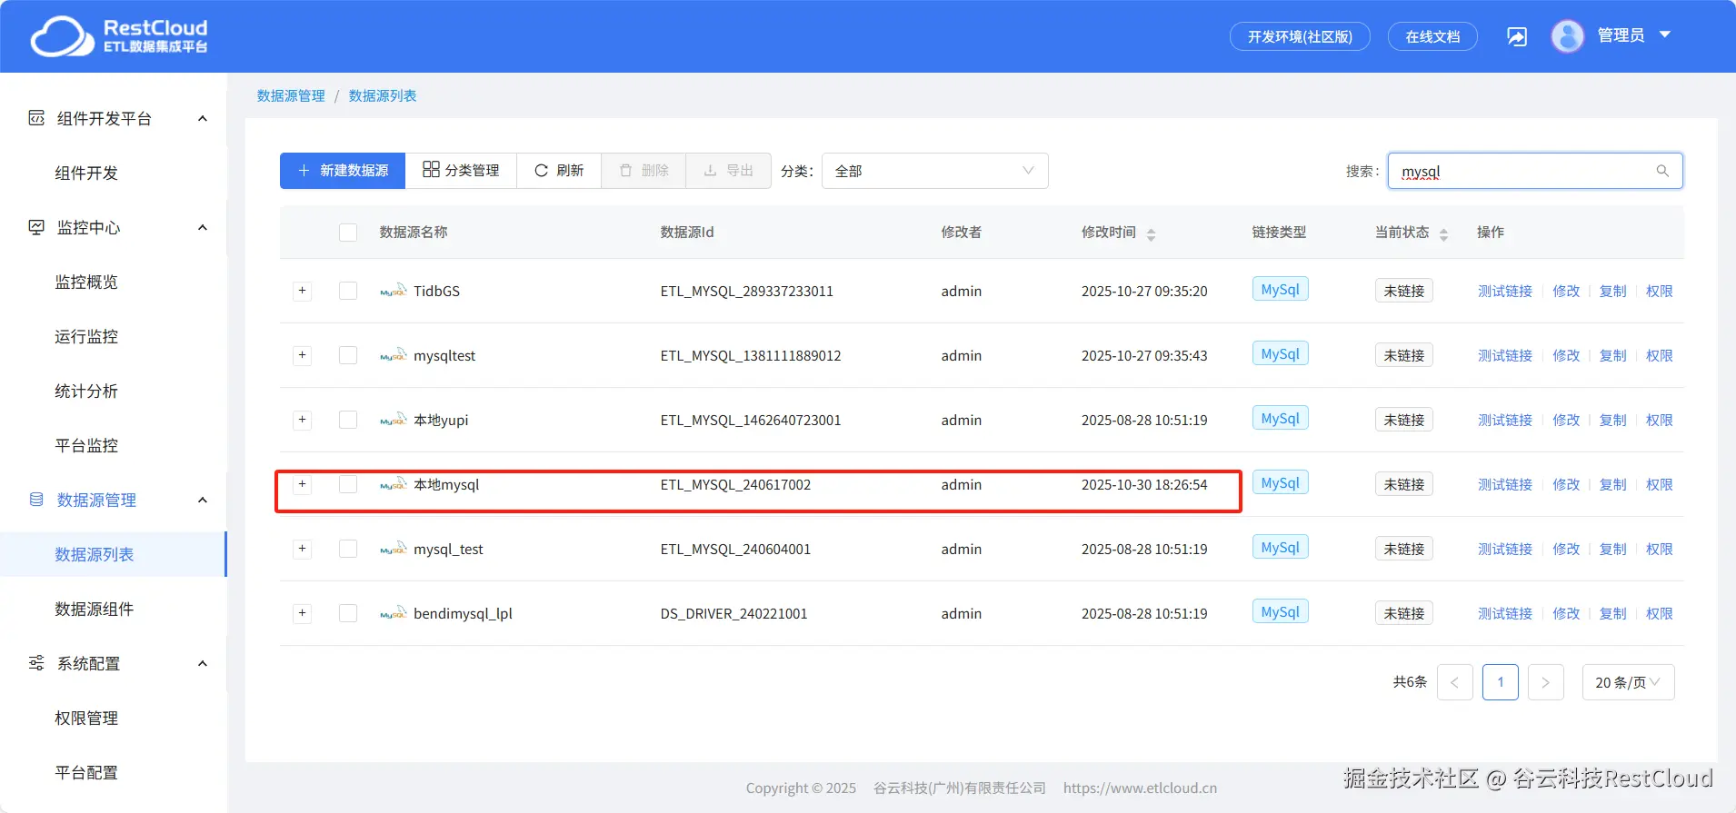Viewport: 1736px width, 813px height.
Task: Collapse the 系统配置 menu group
Action: [203, 663]
